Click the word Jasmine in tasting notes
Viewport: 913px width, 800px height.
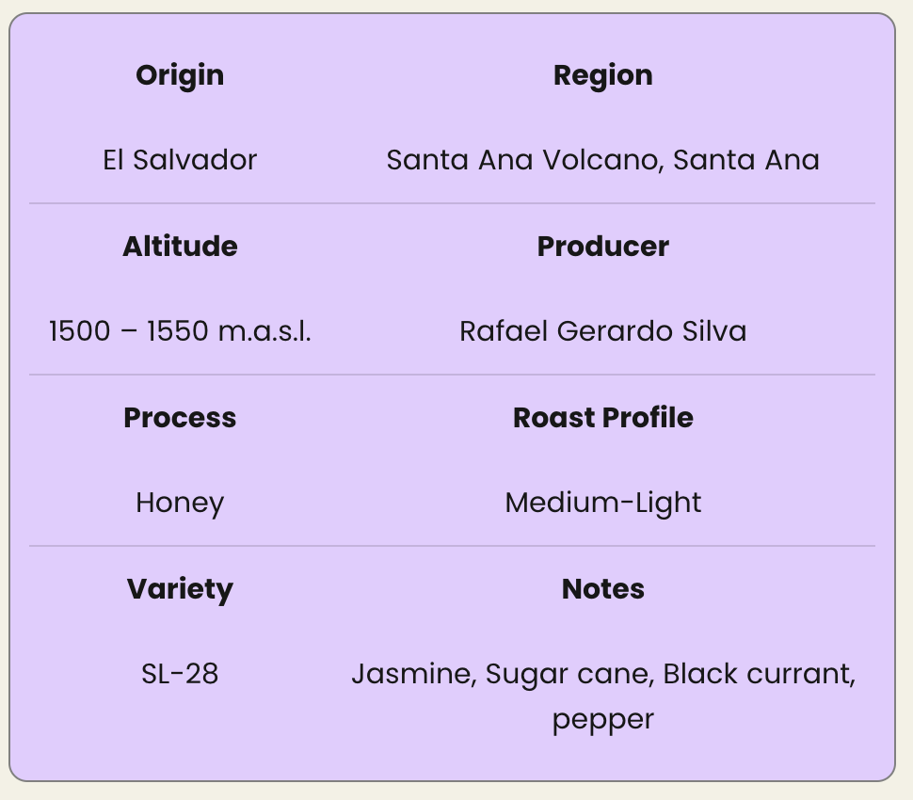(x=413, y=674)
